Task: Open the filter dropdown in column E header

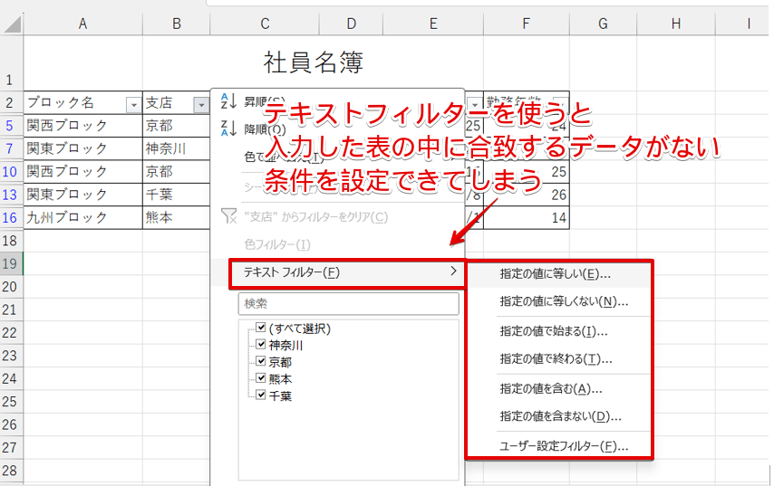Action: pyautogui.click(x=474, y=104)
